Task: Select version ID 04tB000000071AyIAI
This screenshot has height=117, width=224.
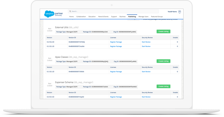Action: tap(76, 97)
